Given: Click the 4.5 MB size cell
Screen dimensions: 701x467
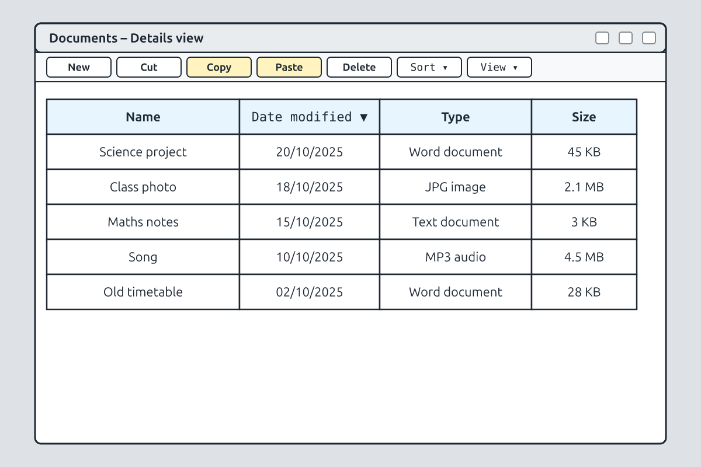Looking at the screenshot, I should [584, 257].
